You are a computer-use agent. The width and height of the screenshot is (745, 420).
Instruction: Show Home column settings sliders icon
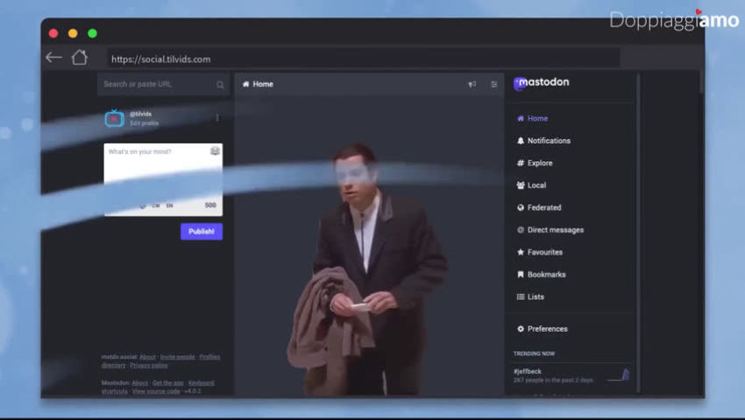pyautogui.click(x=494, y=84)
